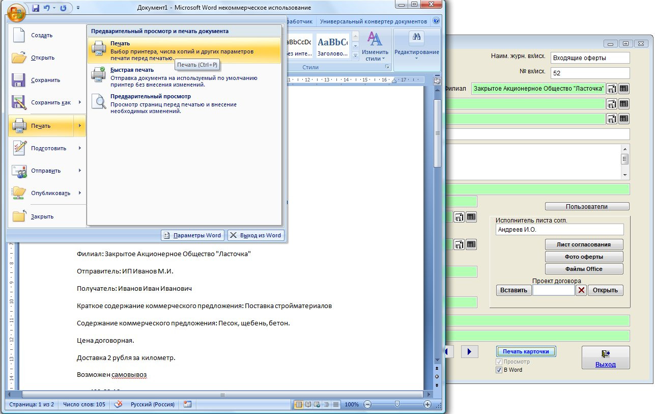Click the Undo arrow in quick access toolbar
This screenshot has height=414, width=655.
pos(47,8)
